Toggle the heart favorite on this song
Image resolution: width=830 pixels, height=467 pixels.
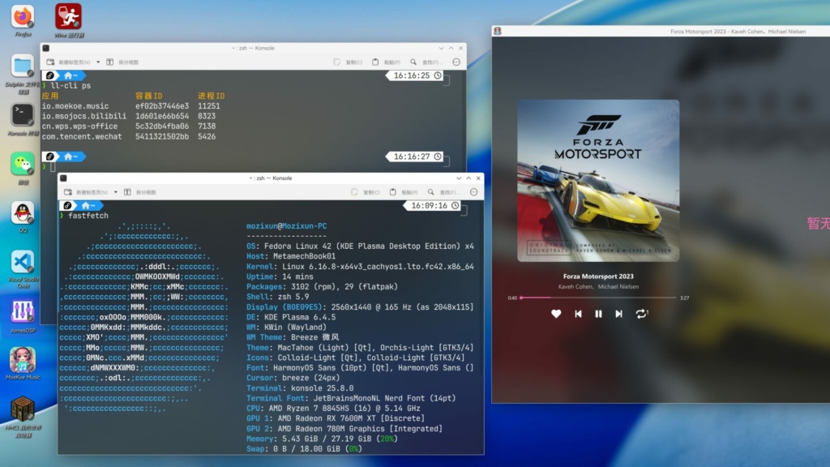coord(556,314)
